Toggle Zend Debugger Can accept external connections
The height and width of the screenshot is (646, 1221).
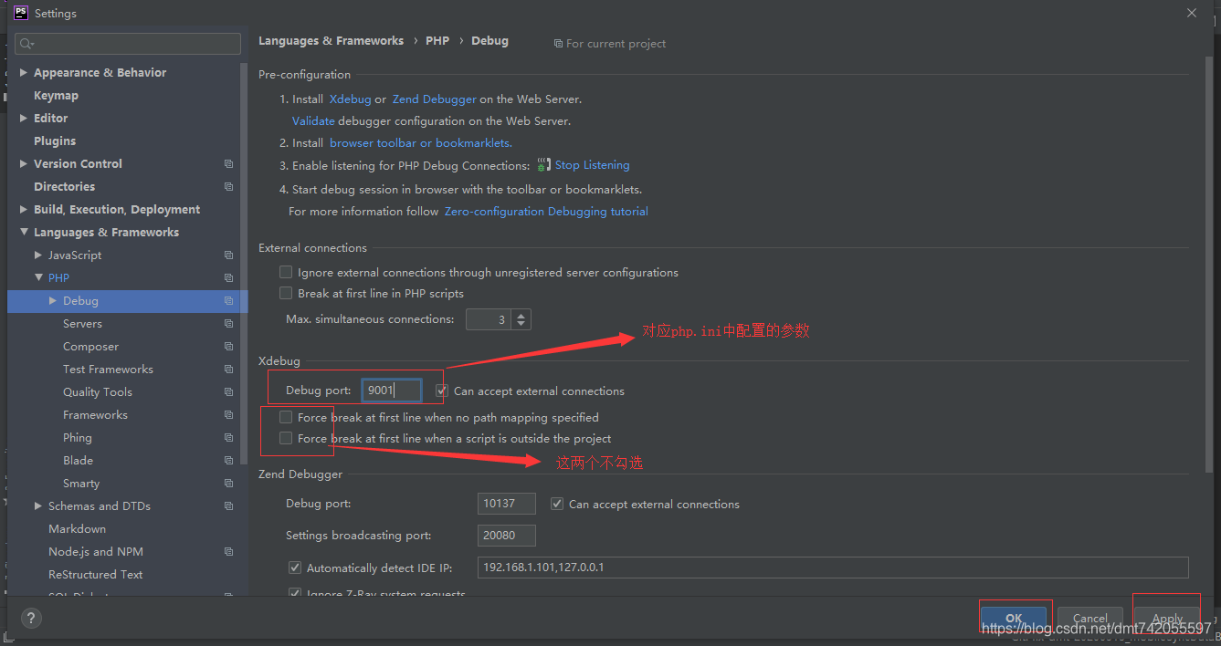coord(557,504)
